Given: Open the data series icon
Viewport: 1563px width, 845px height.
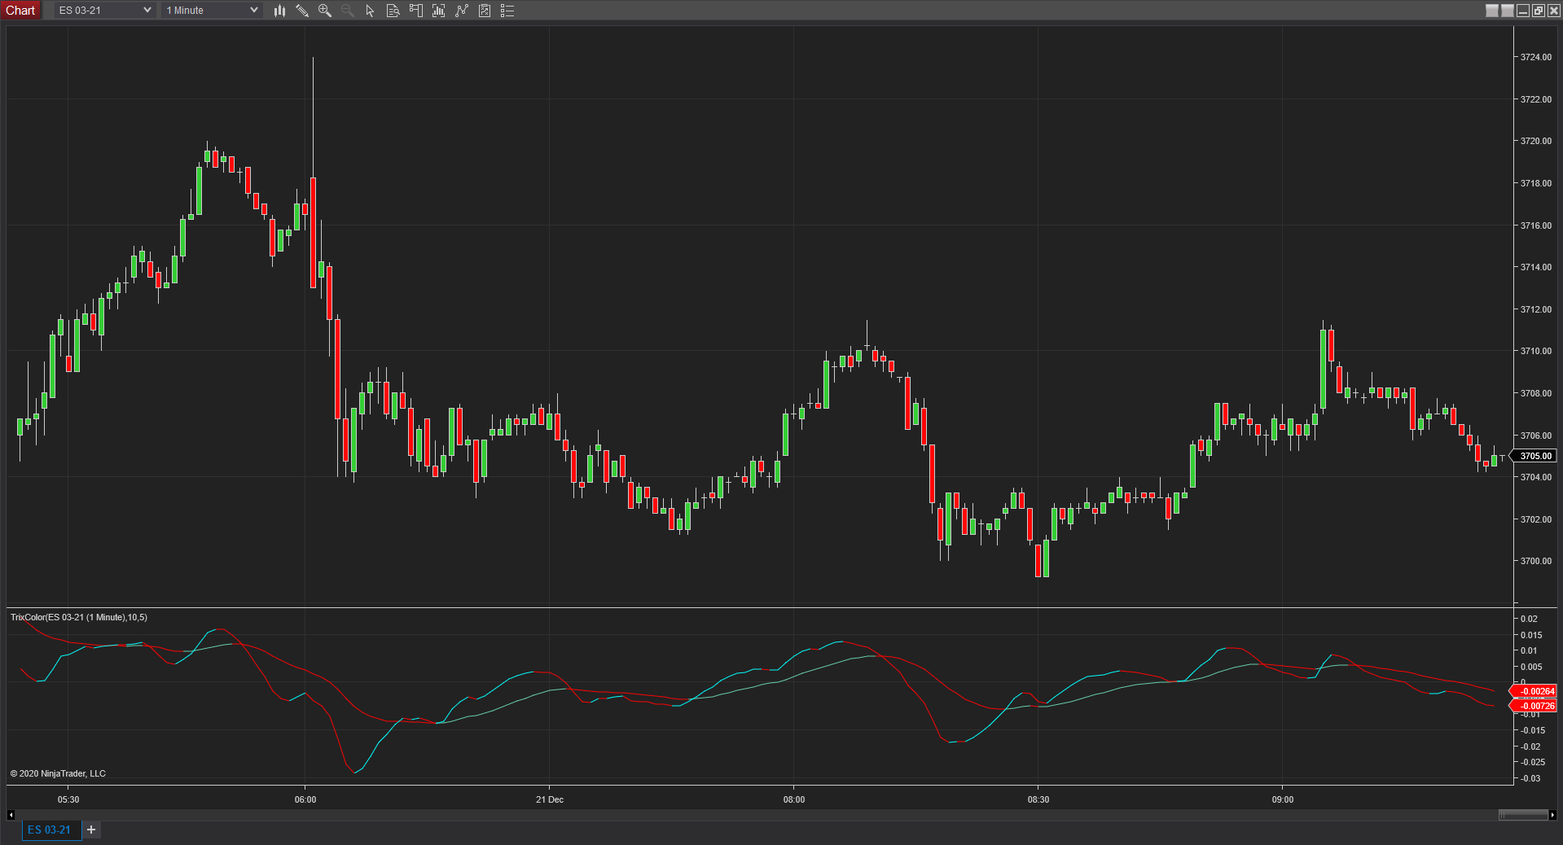Looking at the screenshot, I should pos(439,11).
